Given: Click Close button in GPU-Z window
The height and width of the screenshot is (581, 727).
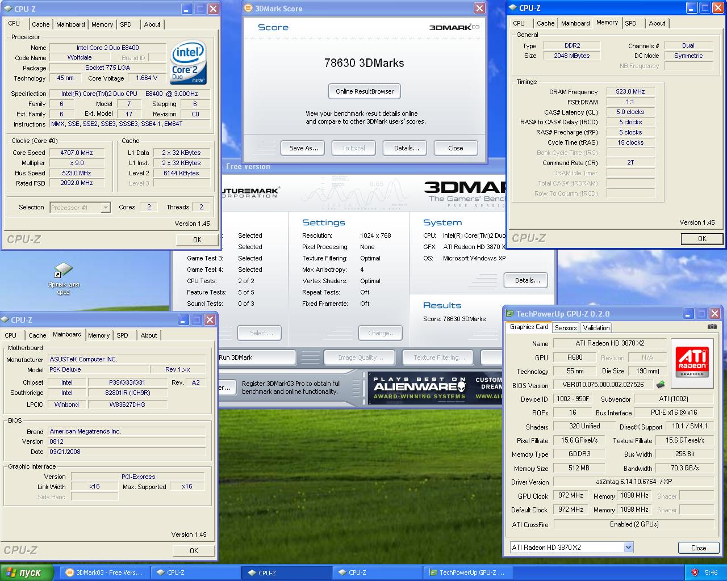Looking at the screenshot, I should [x=699, y=548].
